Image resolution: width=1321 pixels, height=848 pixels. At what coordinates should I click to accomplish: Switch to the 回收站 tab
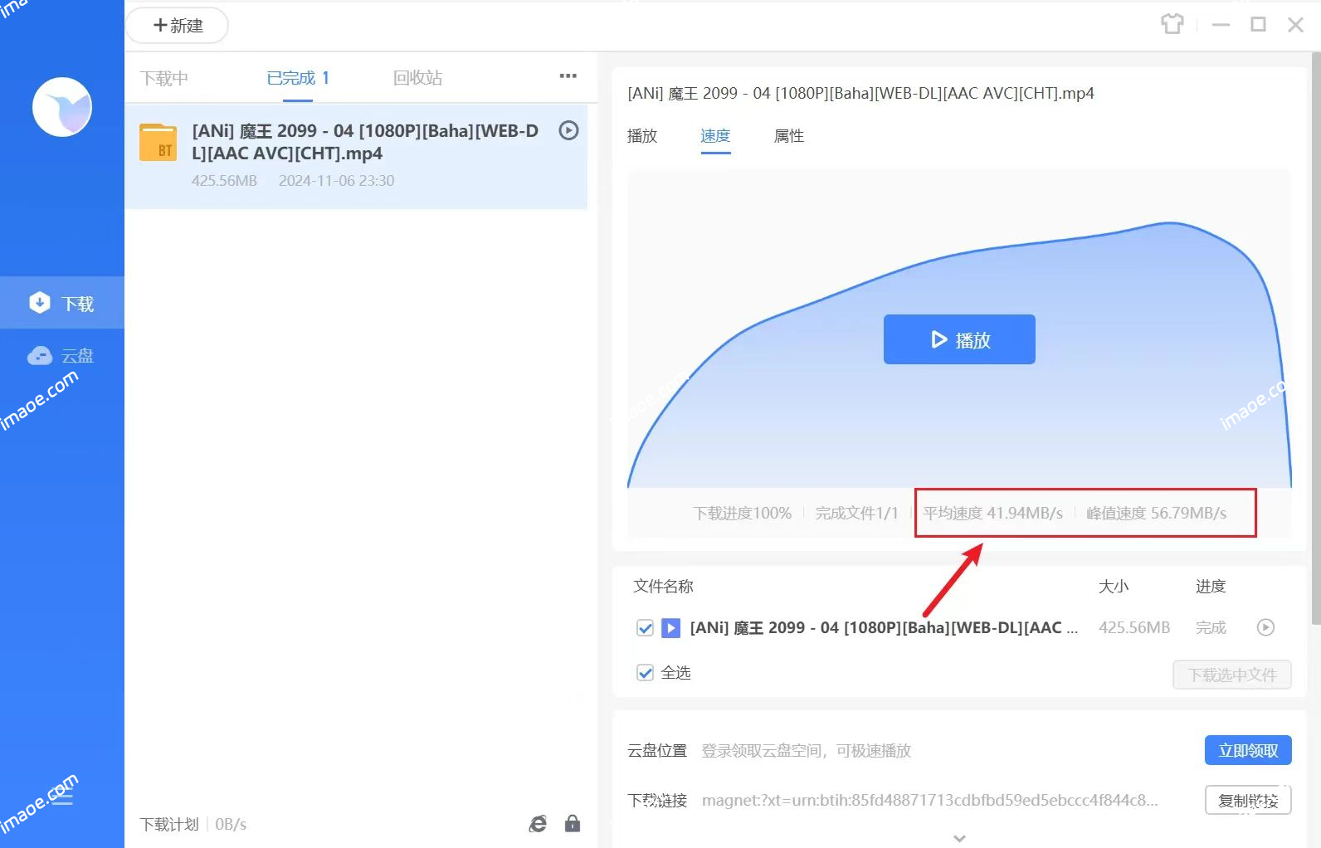[x=417, y=78]
